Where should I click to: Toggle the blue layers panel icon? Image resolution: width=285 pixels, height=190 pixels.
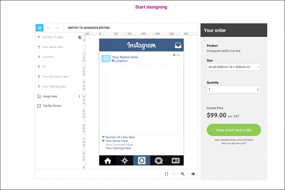pyautogui.click(x=40, y=28)
